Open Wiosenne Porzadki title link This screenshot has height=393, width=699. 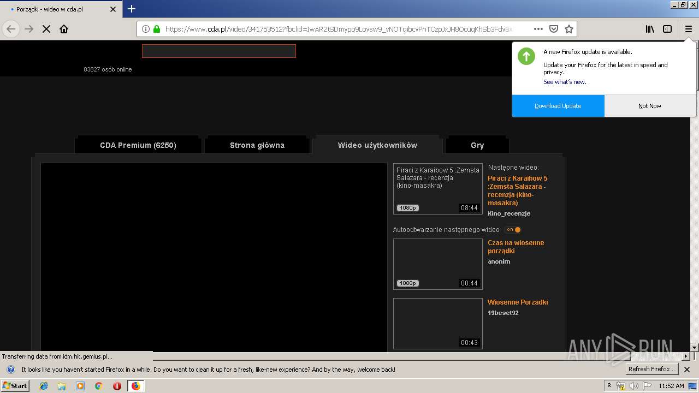pos(518,302)
